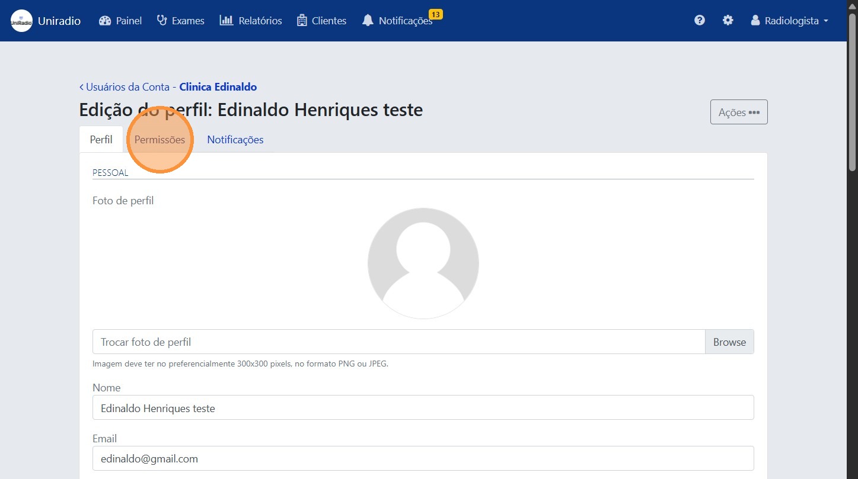Click the Clientes building icon
The image size is (858, 479).
point(302,20)
